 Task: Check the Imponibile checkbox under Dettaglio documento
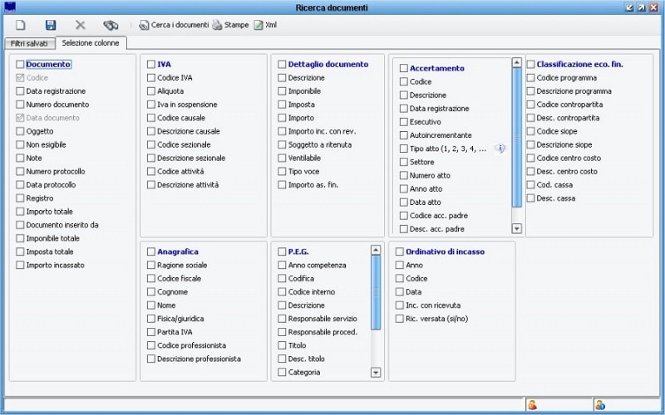pyautogui.click(x=282, y=91)
